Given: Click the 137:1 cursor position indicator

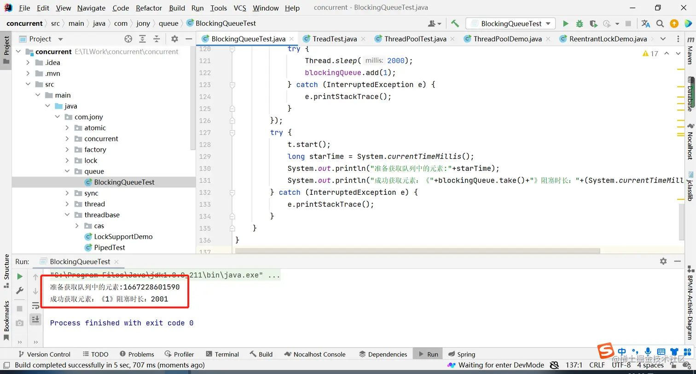Looking at the screenshot, I should coord(574,365).
